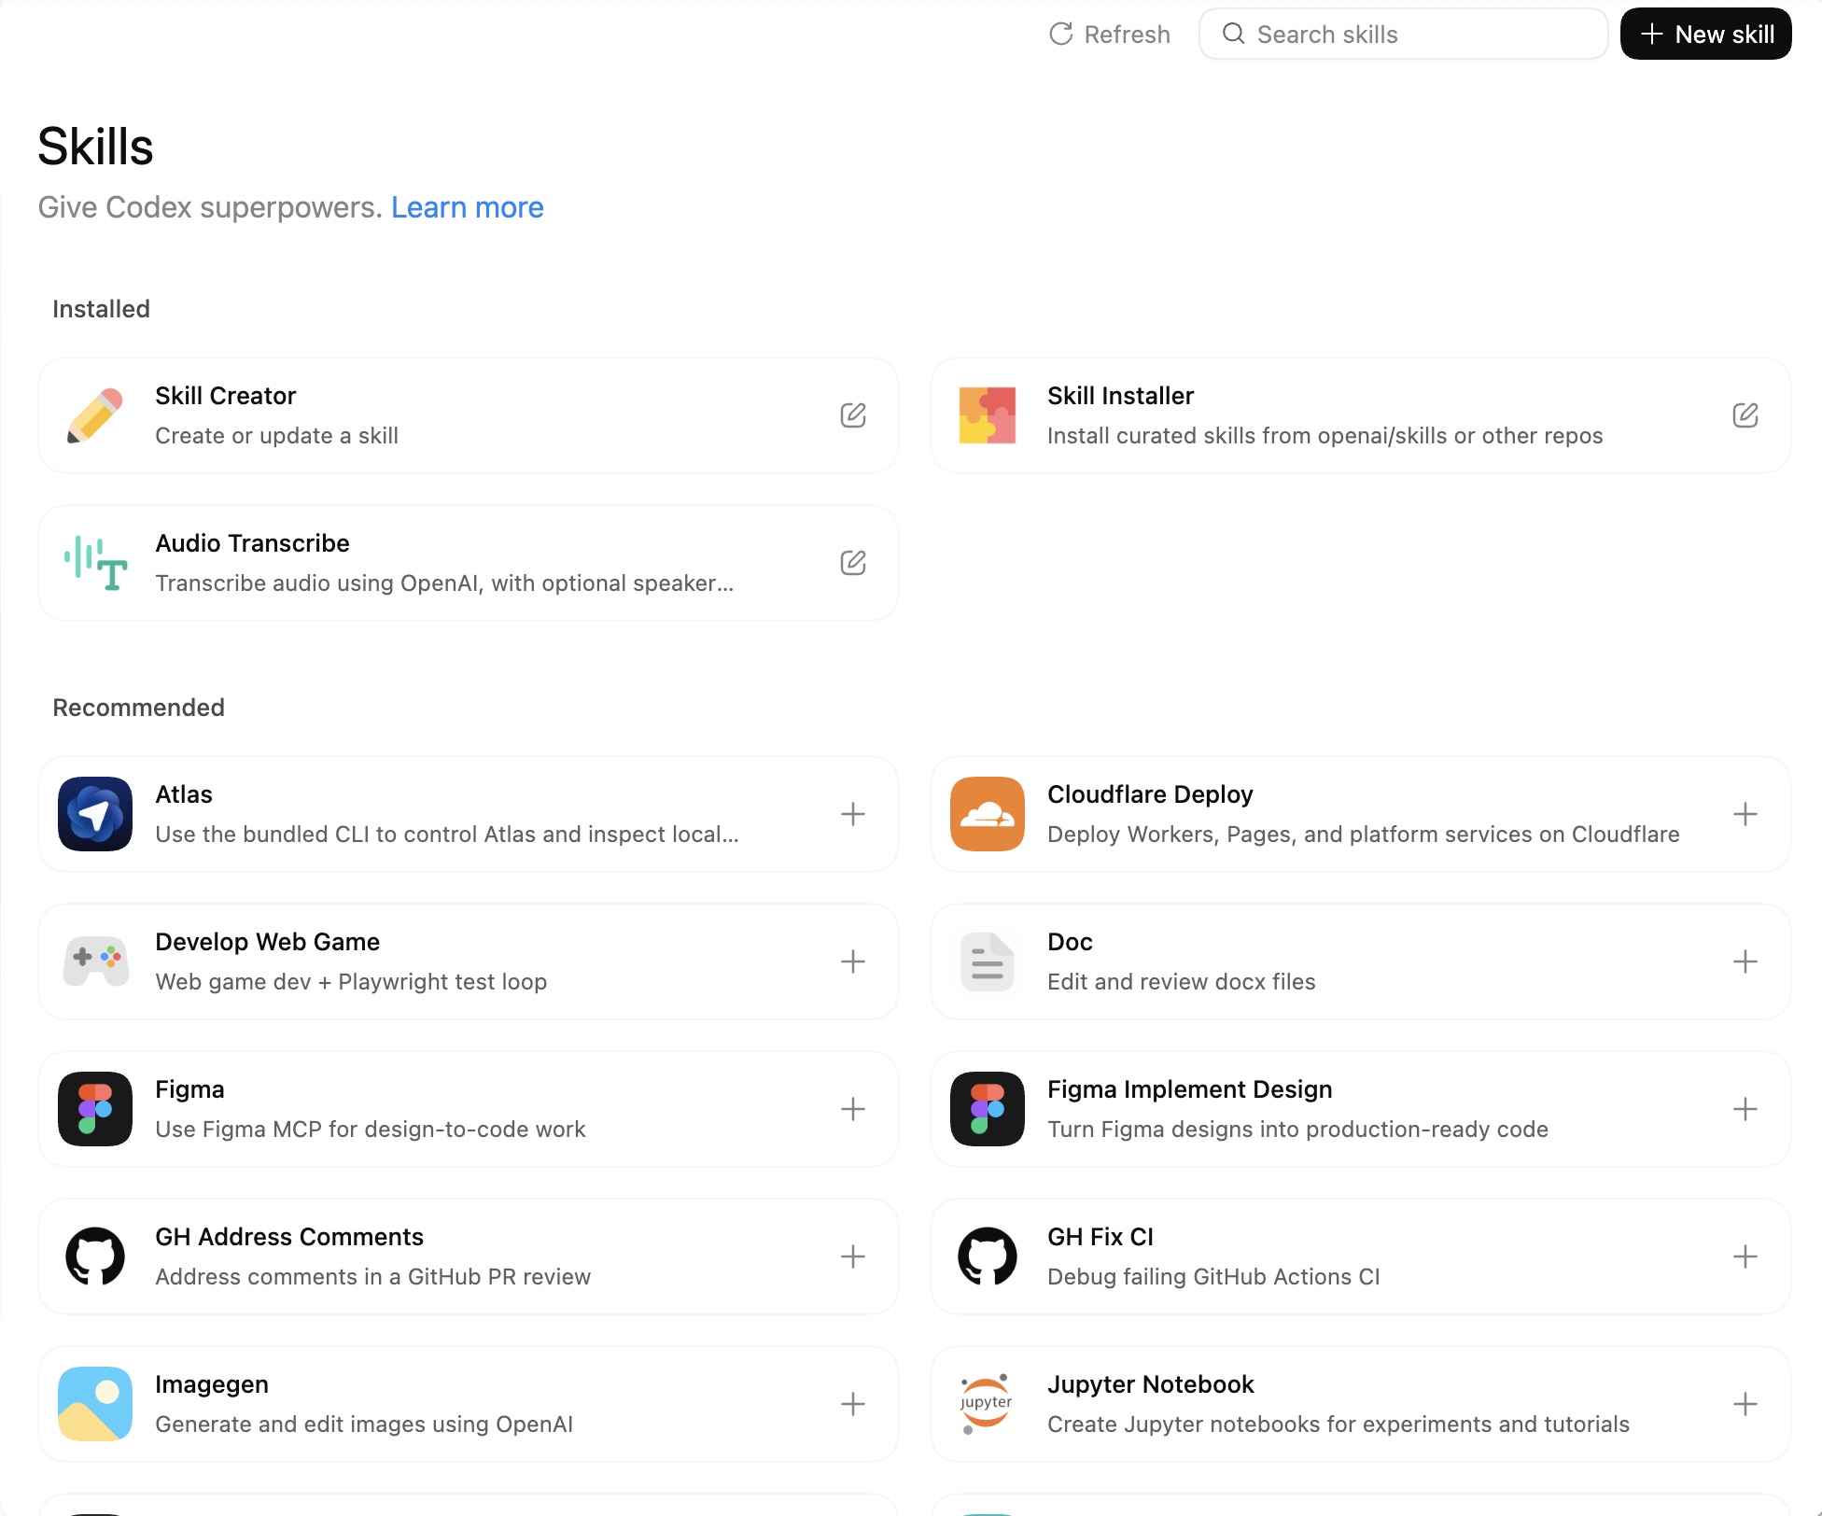Add the Develop Web Game skill
This screenshot has height=1516, width=1822.
tap(852, 962)
